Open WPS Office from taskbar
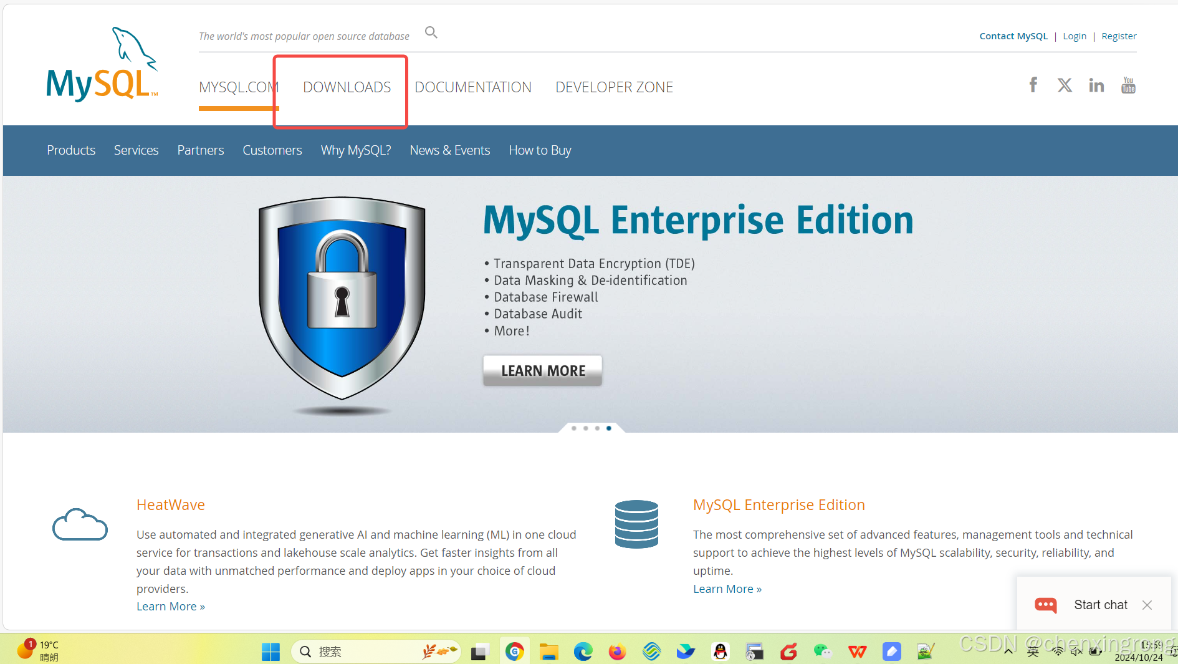 point(858,652)
